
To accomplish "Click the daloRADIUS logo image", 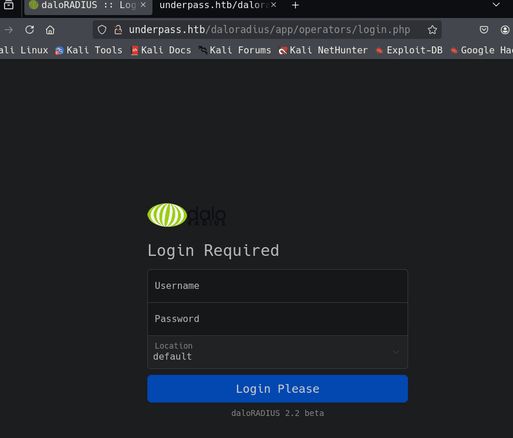I will pos(187,215).
